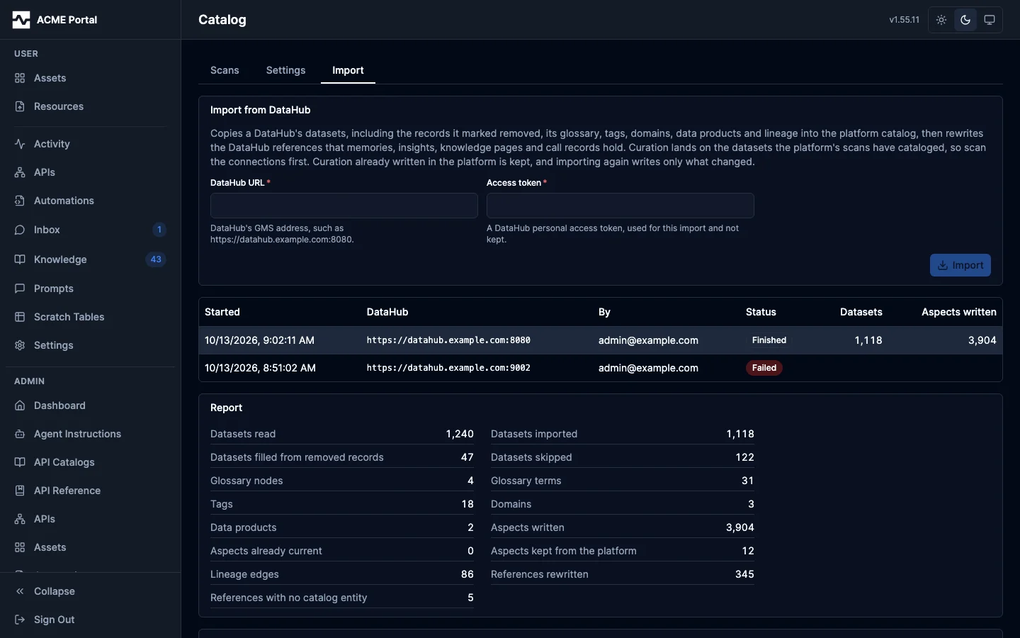
Task: Switch to the Scans tab
Action: point(225,70)
